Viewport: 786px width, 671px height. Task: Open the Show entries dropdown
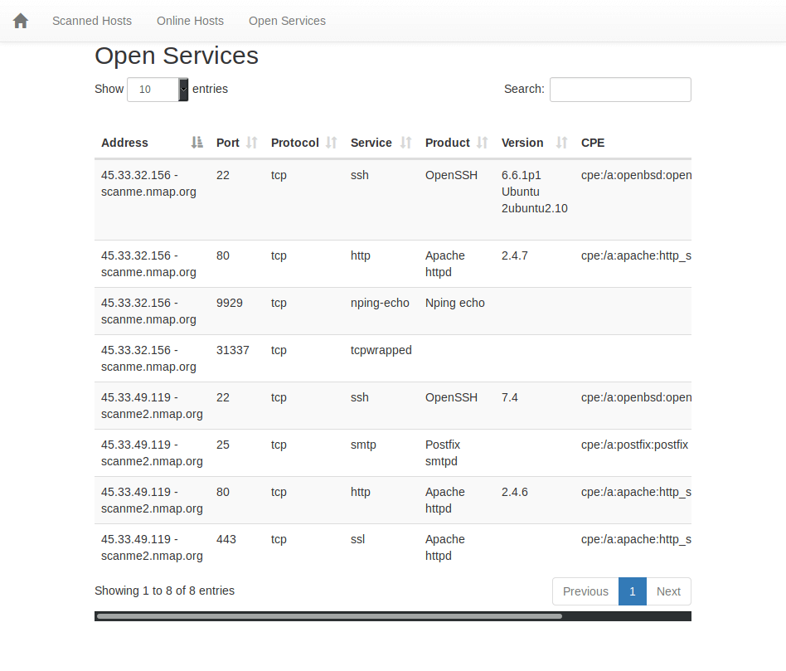[158, 90]
